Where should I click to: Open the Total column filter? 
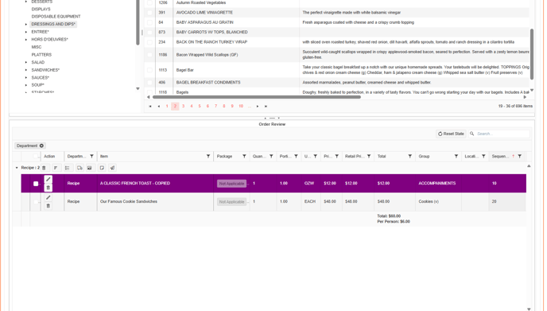pyautogui.click(x=410, y=157)
